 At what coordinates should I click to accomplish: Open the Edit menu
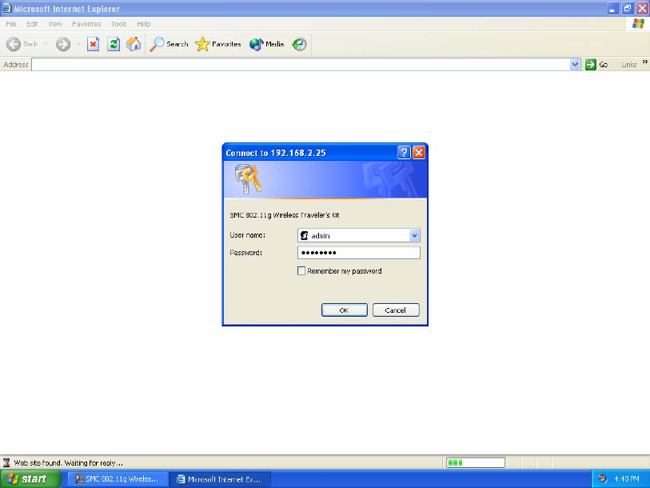coord(32,24)
